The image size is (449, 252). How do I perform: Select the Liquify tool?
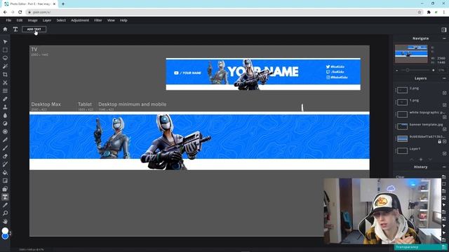click(5, 91)
